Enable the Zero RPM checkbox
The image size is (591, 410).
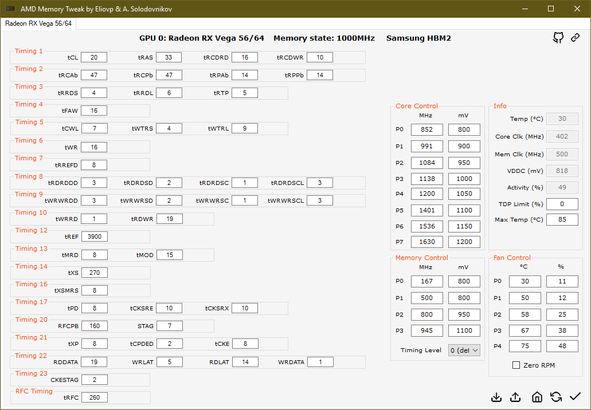click(x=516, y=365)
